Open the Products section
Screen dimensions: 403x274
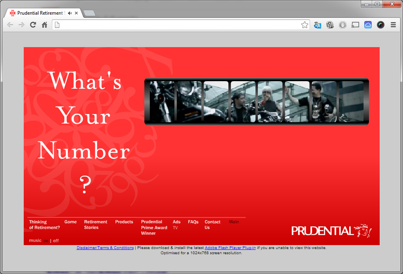click(124, 222)
